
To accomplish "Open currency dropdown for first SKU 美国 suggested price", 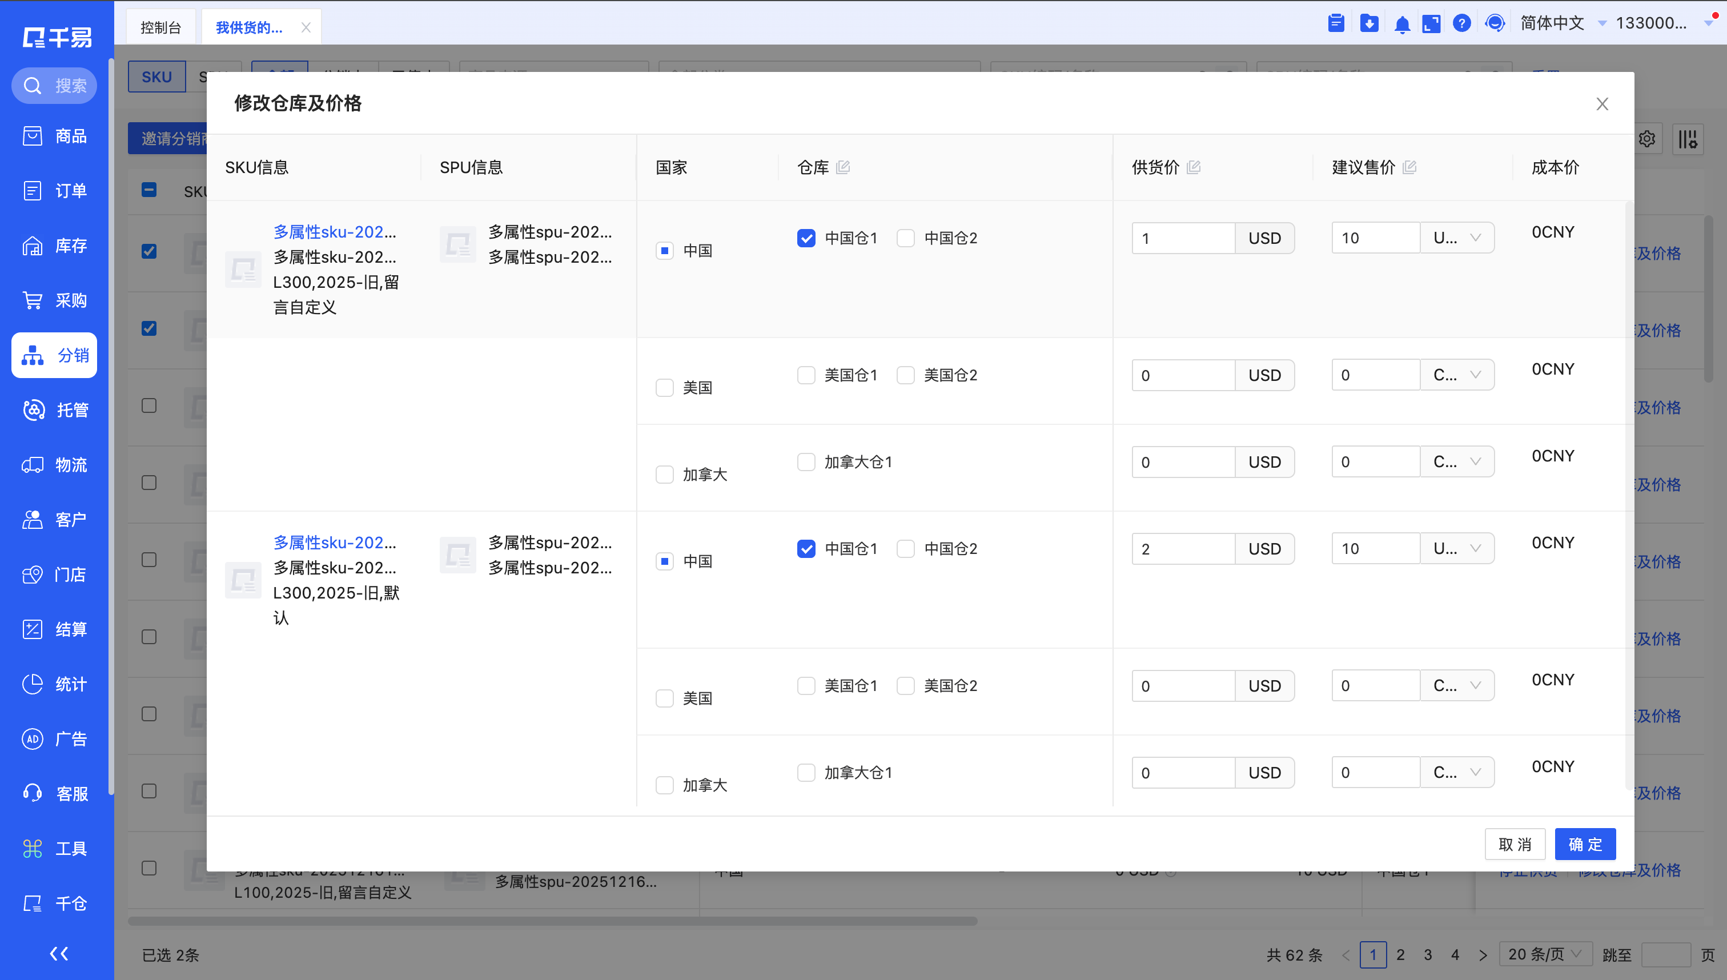I will click(1457, 375).
